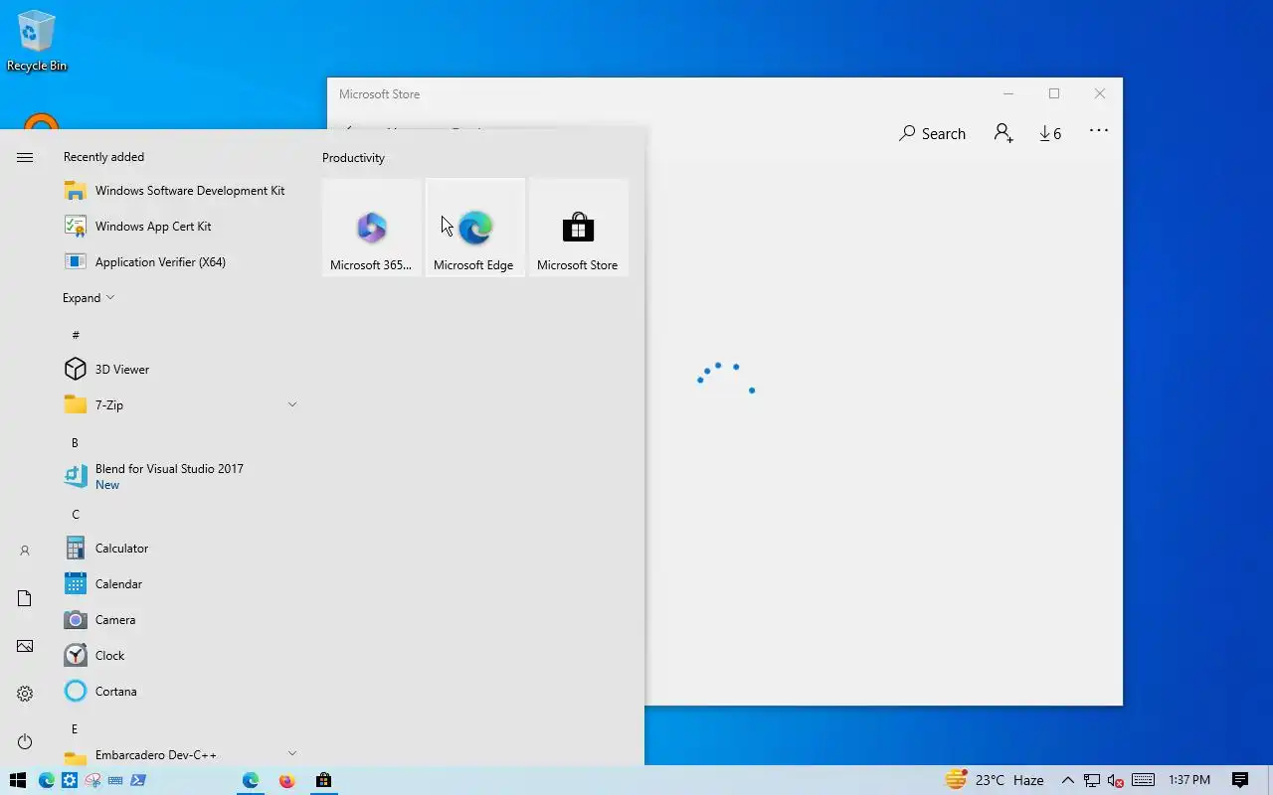Click the E letter header

(x=75, y=729)
